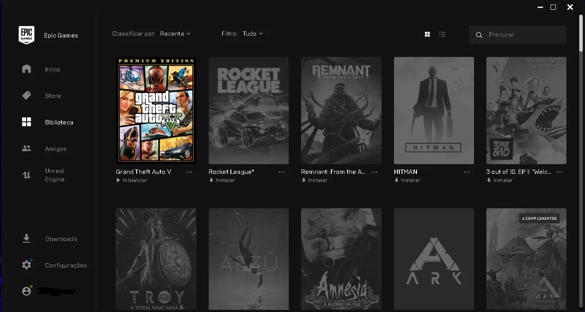Open options dots for Grand Theft Auto V
The image size is (585, 312).
coord(189,172)
